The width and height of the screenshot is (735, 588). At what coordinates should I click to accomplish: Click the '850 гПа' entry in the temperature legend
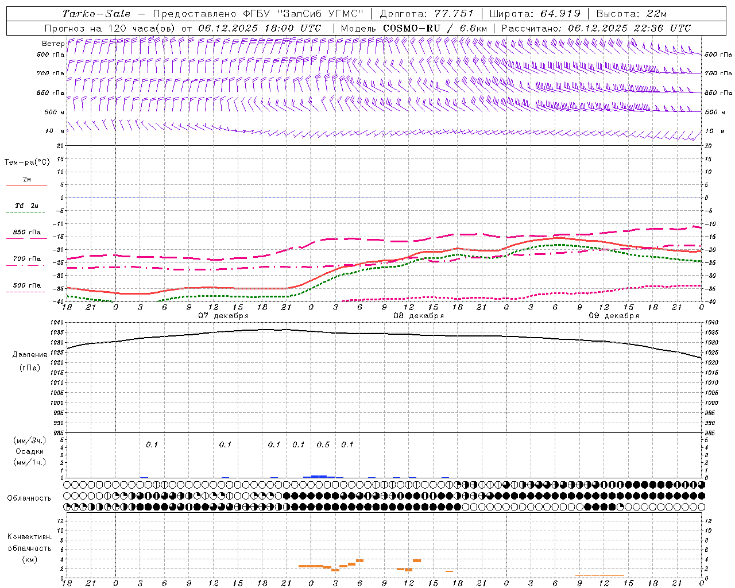27,233
